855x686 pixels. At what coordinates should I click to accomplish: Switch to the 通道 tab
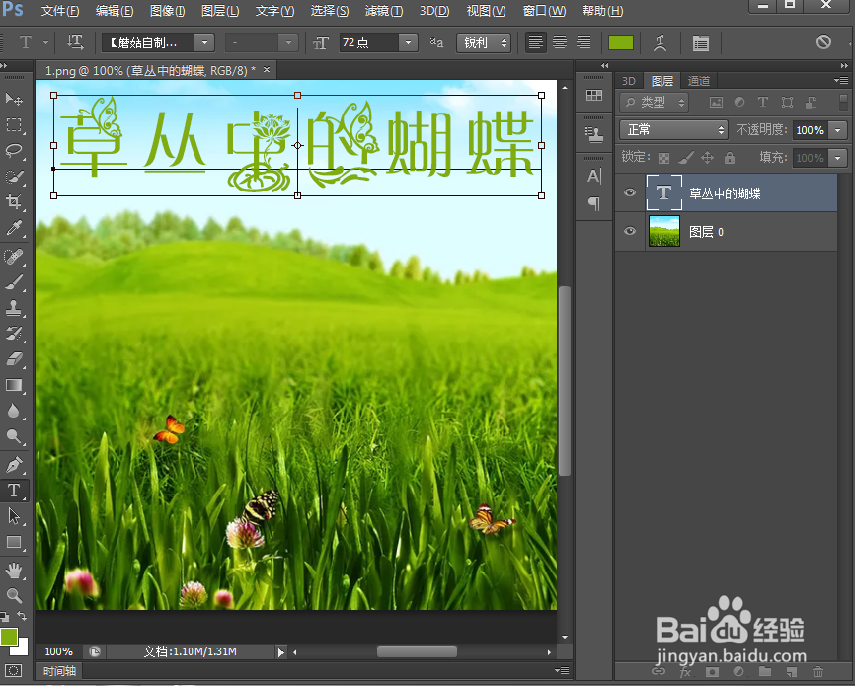click(x=698, y=81)
